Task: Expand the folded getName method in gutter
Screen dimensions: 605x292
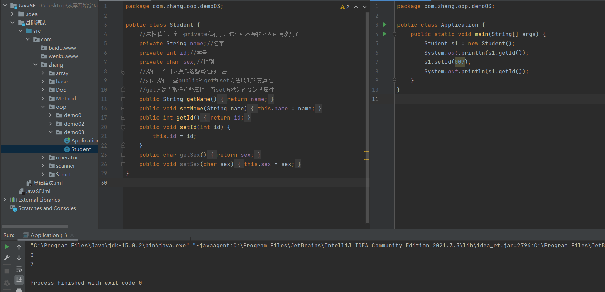Action: click(x=123, y=99)
